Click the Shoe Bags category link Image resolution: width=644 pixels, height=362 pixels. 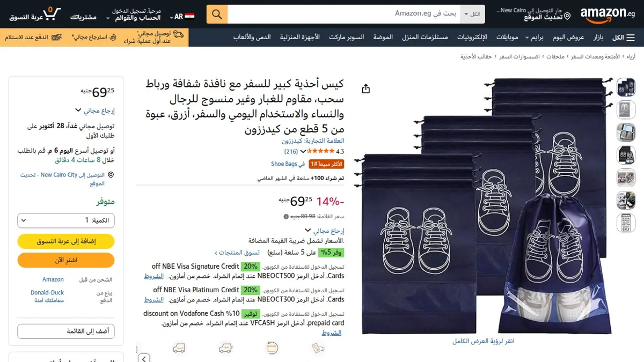click(x=284, y=164)
